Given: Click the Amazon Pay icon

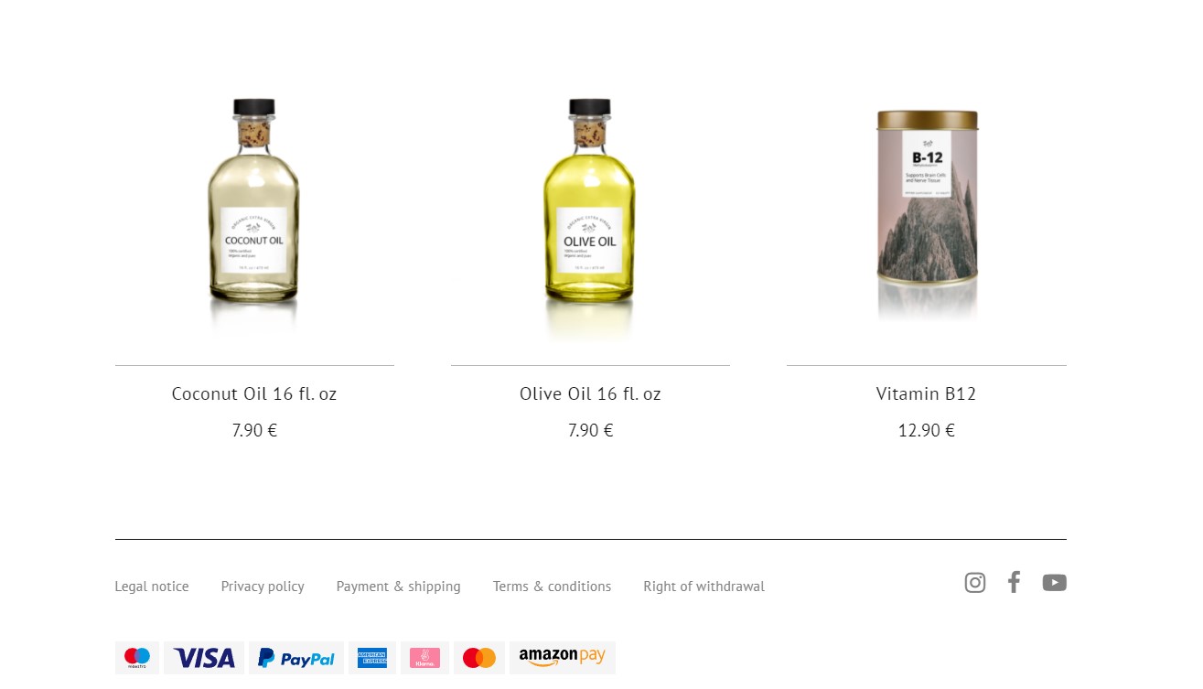Looking at the screenshot, I should (563, 658).
